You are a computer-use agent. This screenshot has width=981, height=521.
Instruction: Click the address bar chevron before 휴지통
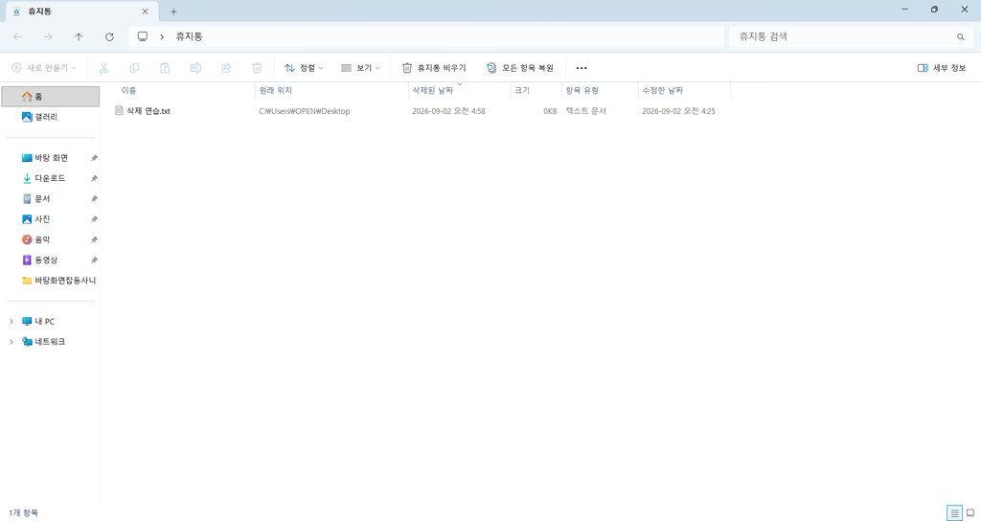coord(162,37)
